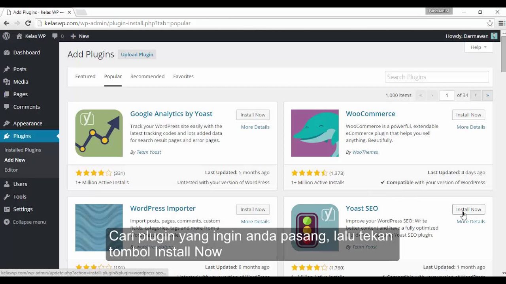Open Pages icon in sidebar
The image size is (506, 284).
click(x=6, y=94)
